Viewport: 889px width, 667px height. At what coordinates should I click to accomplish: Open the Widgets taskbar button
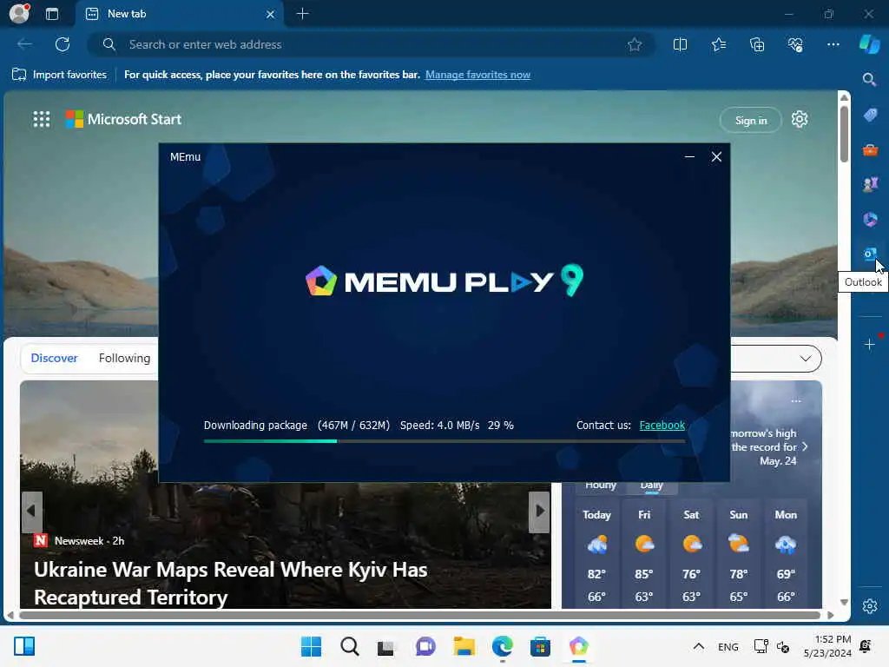coord(23,646)
